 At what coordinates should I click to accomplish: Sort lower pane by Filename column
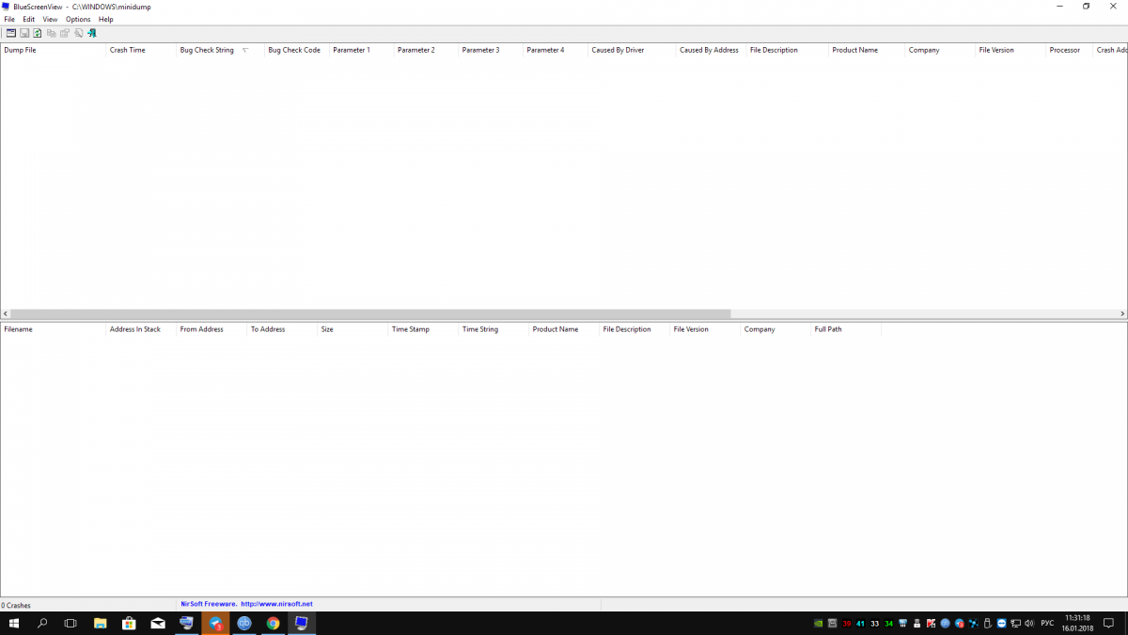pos(53,329)
